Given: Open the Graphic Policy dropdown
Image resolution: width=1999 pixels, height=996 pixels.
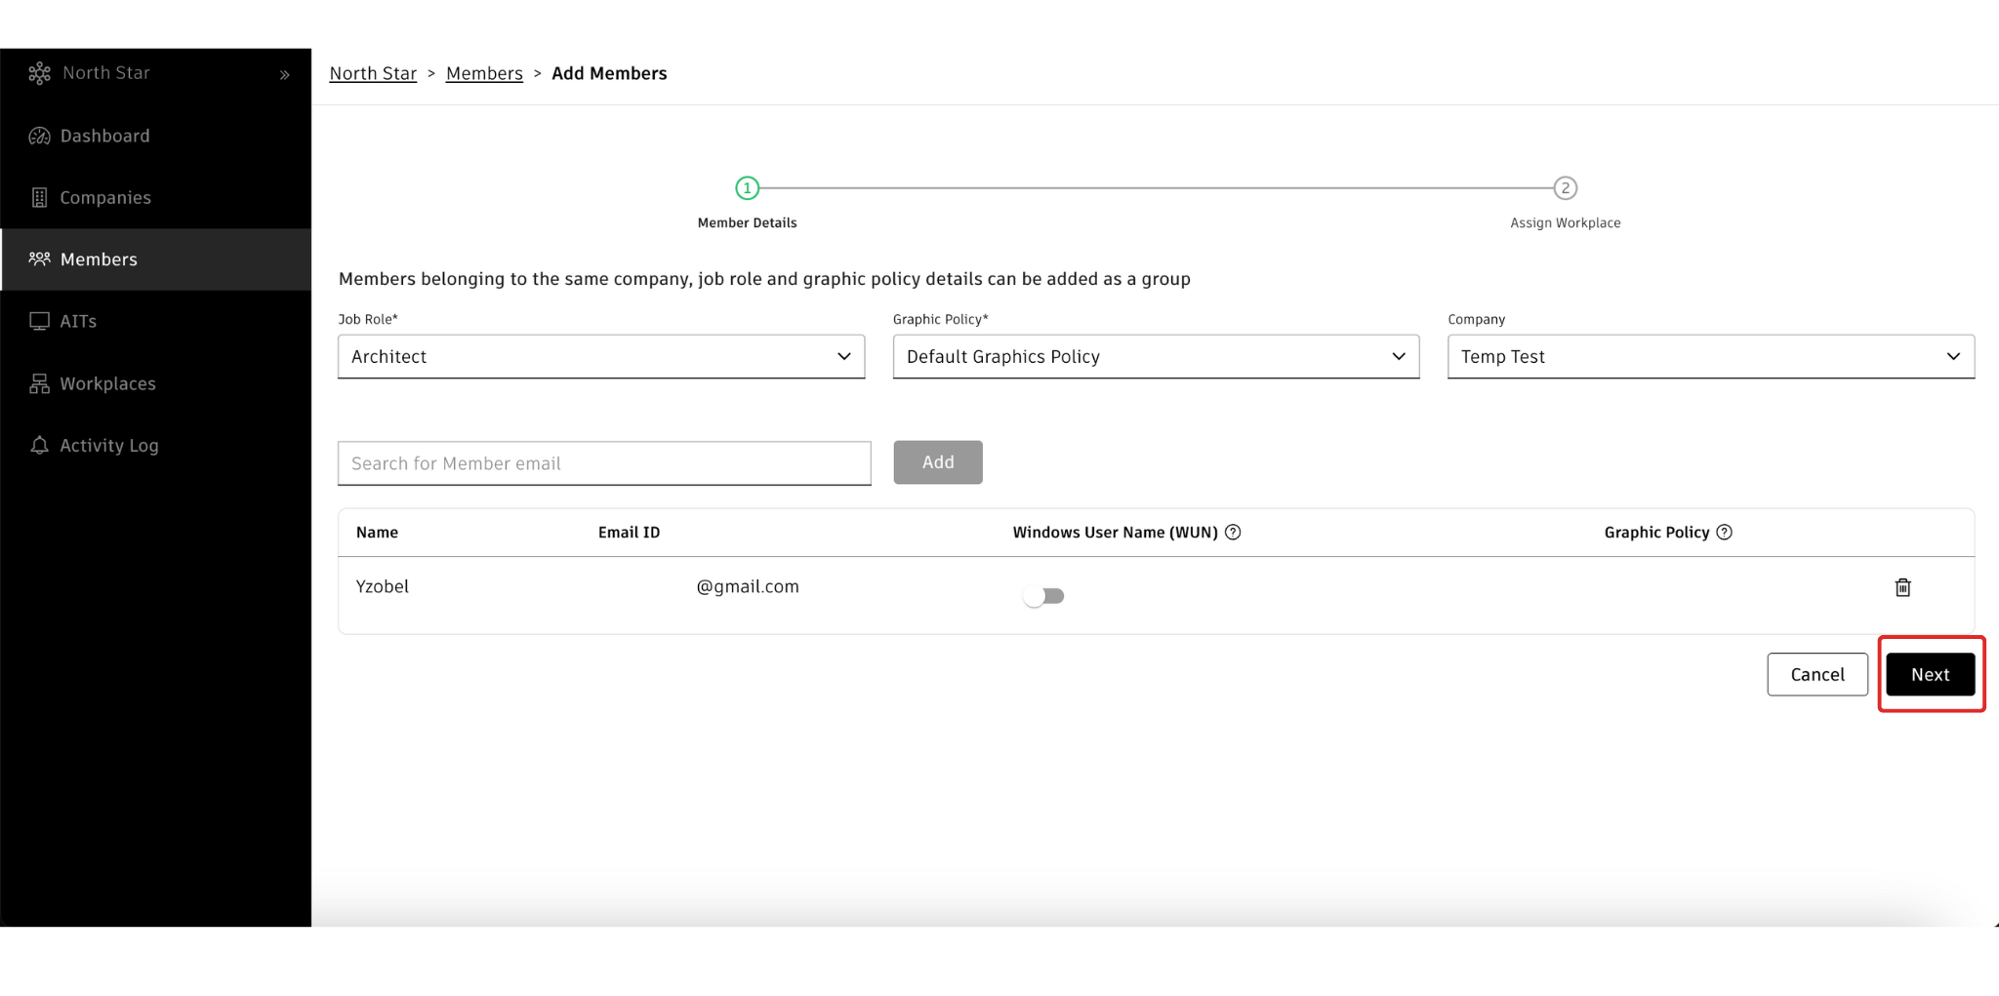Looking at the screenshot, I should click(1156, 357).
